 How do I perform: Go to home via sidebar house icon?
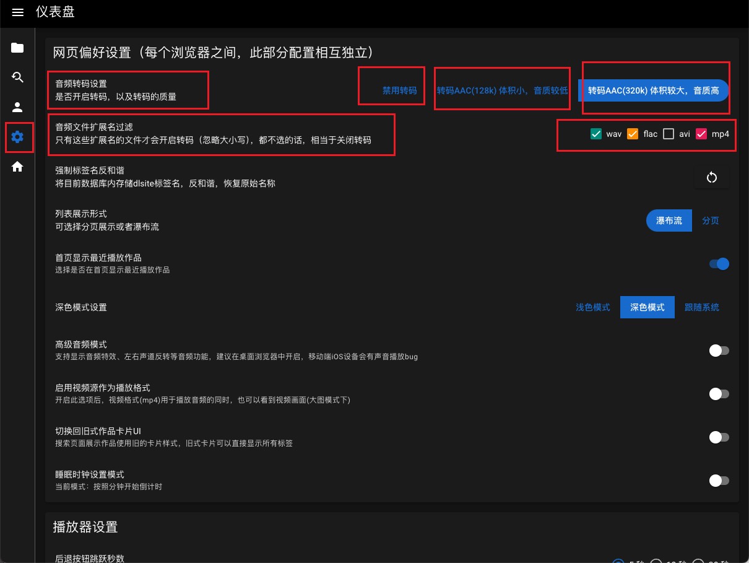pos(17,167)
